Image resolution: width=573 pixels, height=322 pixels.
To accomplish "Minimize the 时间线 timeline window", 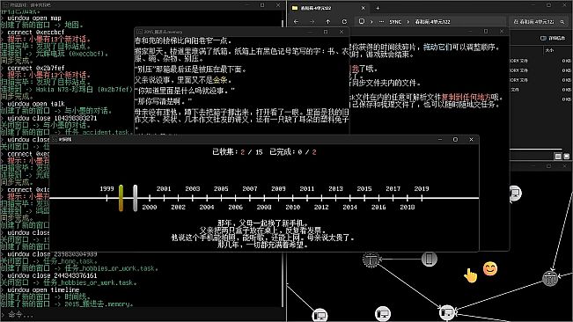I will point(439,139).
